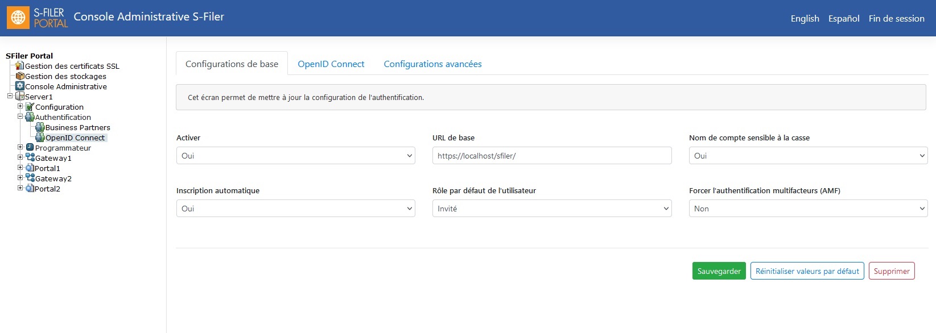Select the Gateway1 network icon
Image resolution: width=936 pixels, height=333 pixels.
30,158
